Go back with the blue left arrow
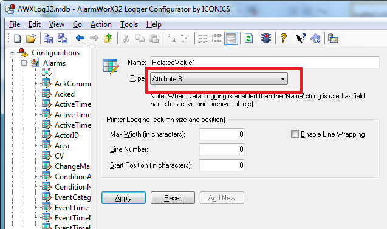 [80, 38]
